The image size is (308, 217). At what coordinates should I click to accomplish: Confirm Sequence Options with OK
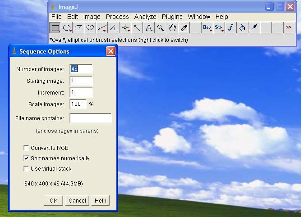pyautogui.click(x=53, y=200)
